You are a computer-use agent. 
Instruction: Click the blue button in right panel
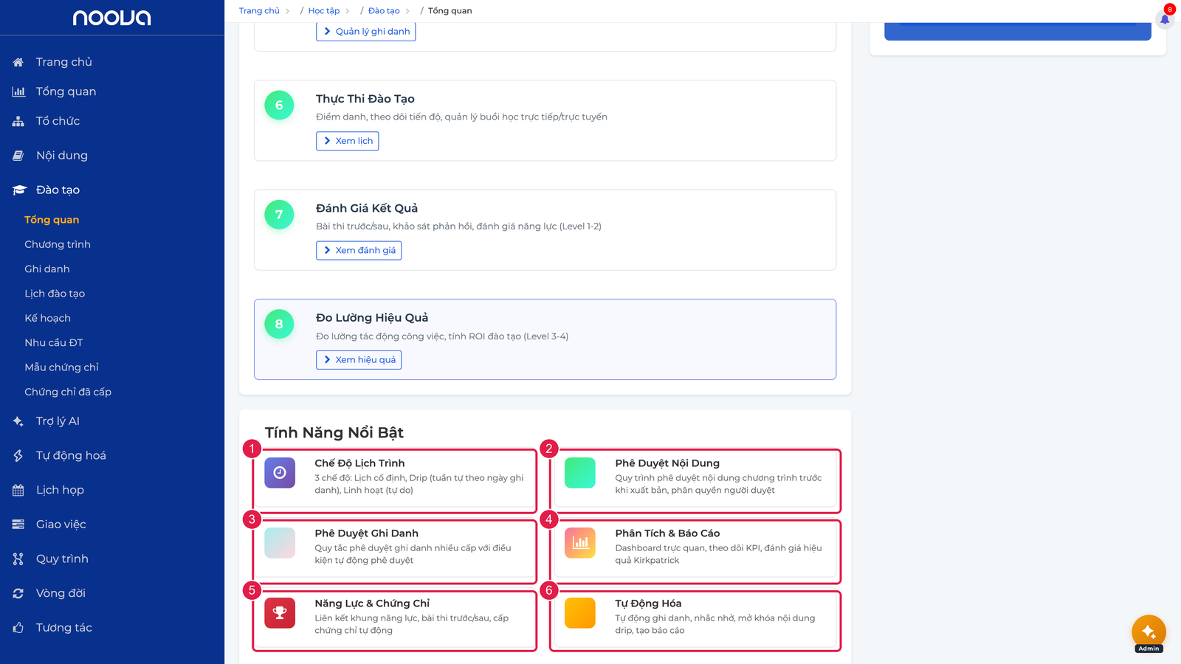click(1018, 32)
